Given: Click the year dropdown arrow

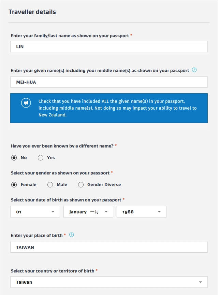Looking at the screenshot, I should [x=159, y=212].
